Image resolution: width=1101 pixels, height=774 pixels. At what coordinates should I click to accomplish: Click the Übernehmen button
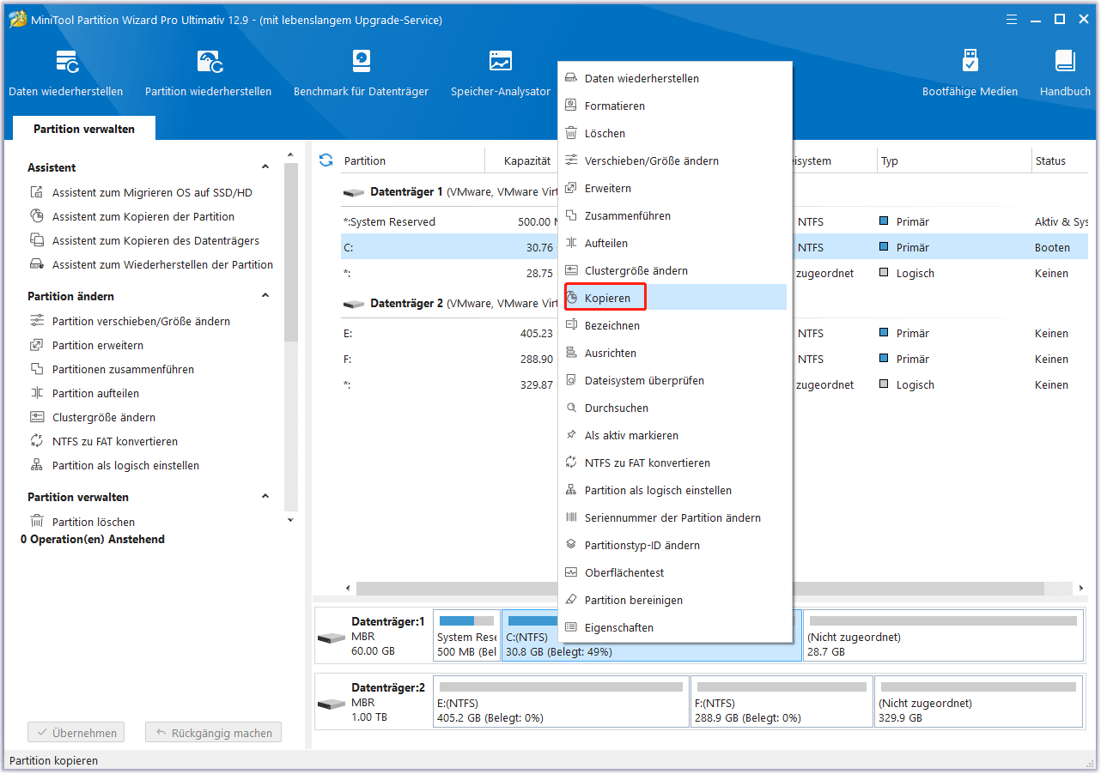[76, 734]
